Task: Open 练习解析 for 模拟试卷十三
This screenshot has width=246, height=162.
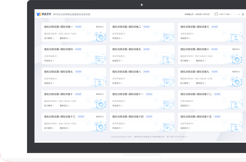Action: pos(49,128)
